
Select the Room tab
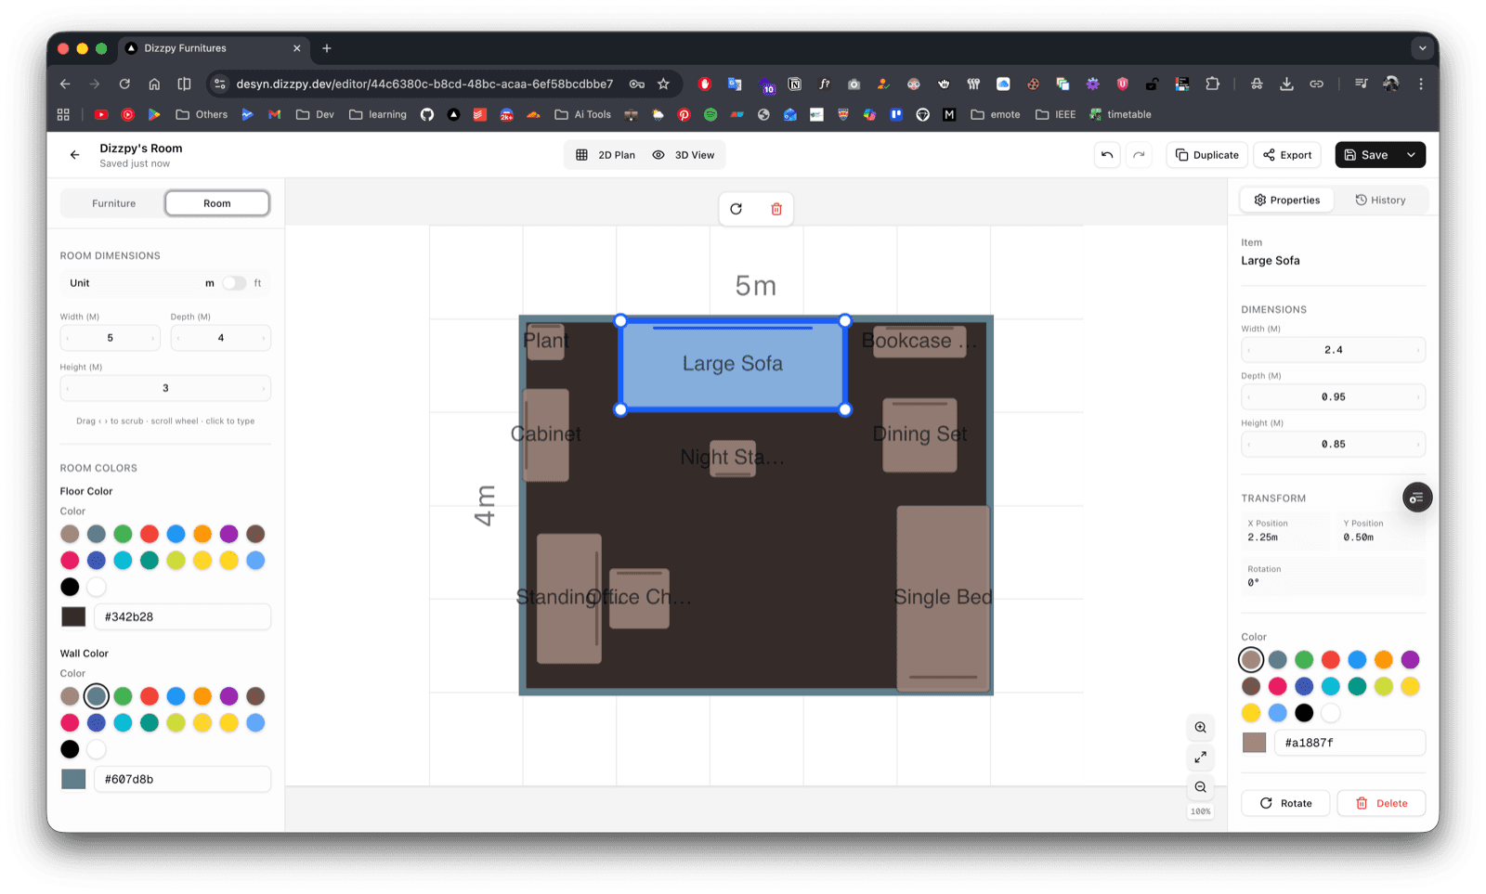pos(217,203)
